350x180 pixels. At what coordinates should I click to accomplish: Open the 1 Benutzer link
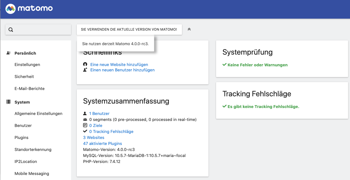coord(99,114)
